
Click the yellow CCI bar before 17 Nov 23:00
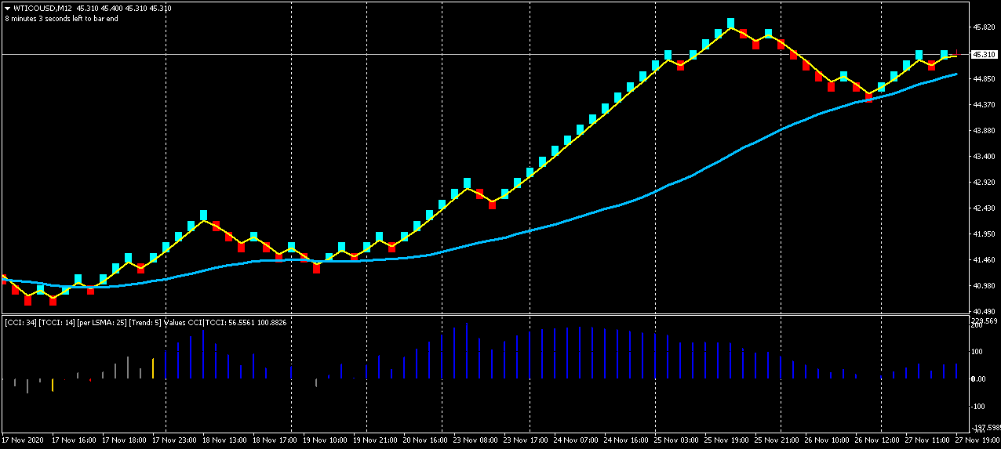(153, 369)
